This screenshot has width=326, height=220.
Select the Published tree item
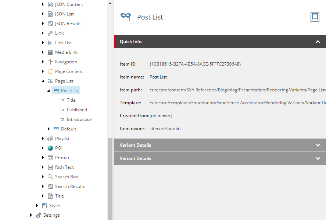coord(77,110)
